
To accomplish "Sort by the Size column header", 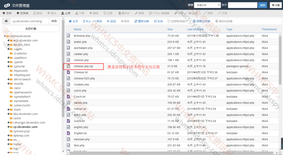I will click(170, 29).
